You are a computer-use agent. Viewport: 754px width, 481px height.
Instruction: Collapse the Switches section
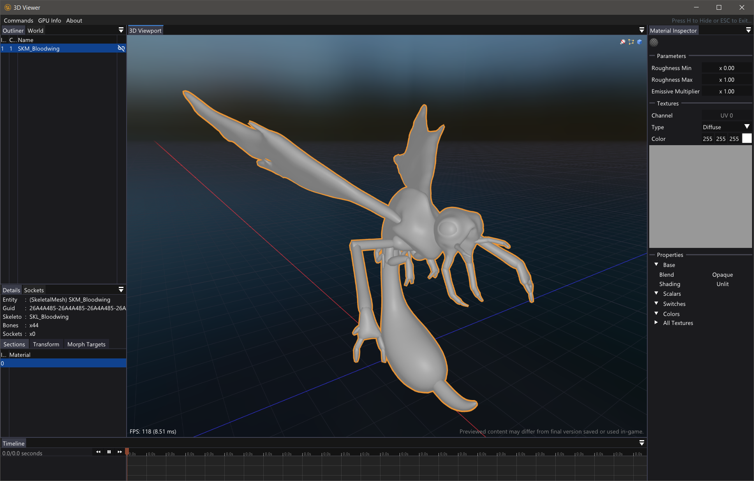(656, 303)
